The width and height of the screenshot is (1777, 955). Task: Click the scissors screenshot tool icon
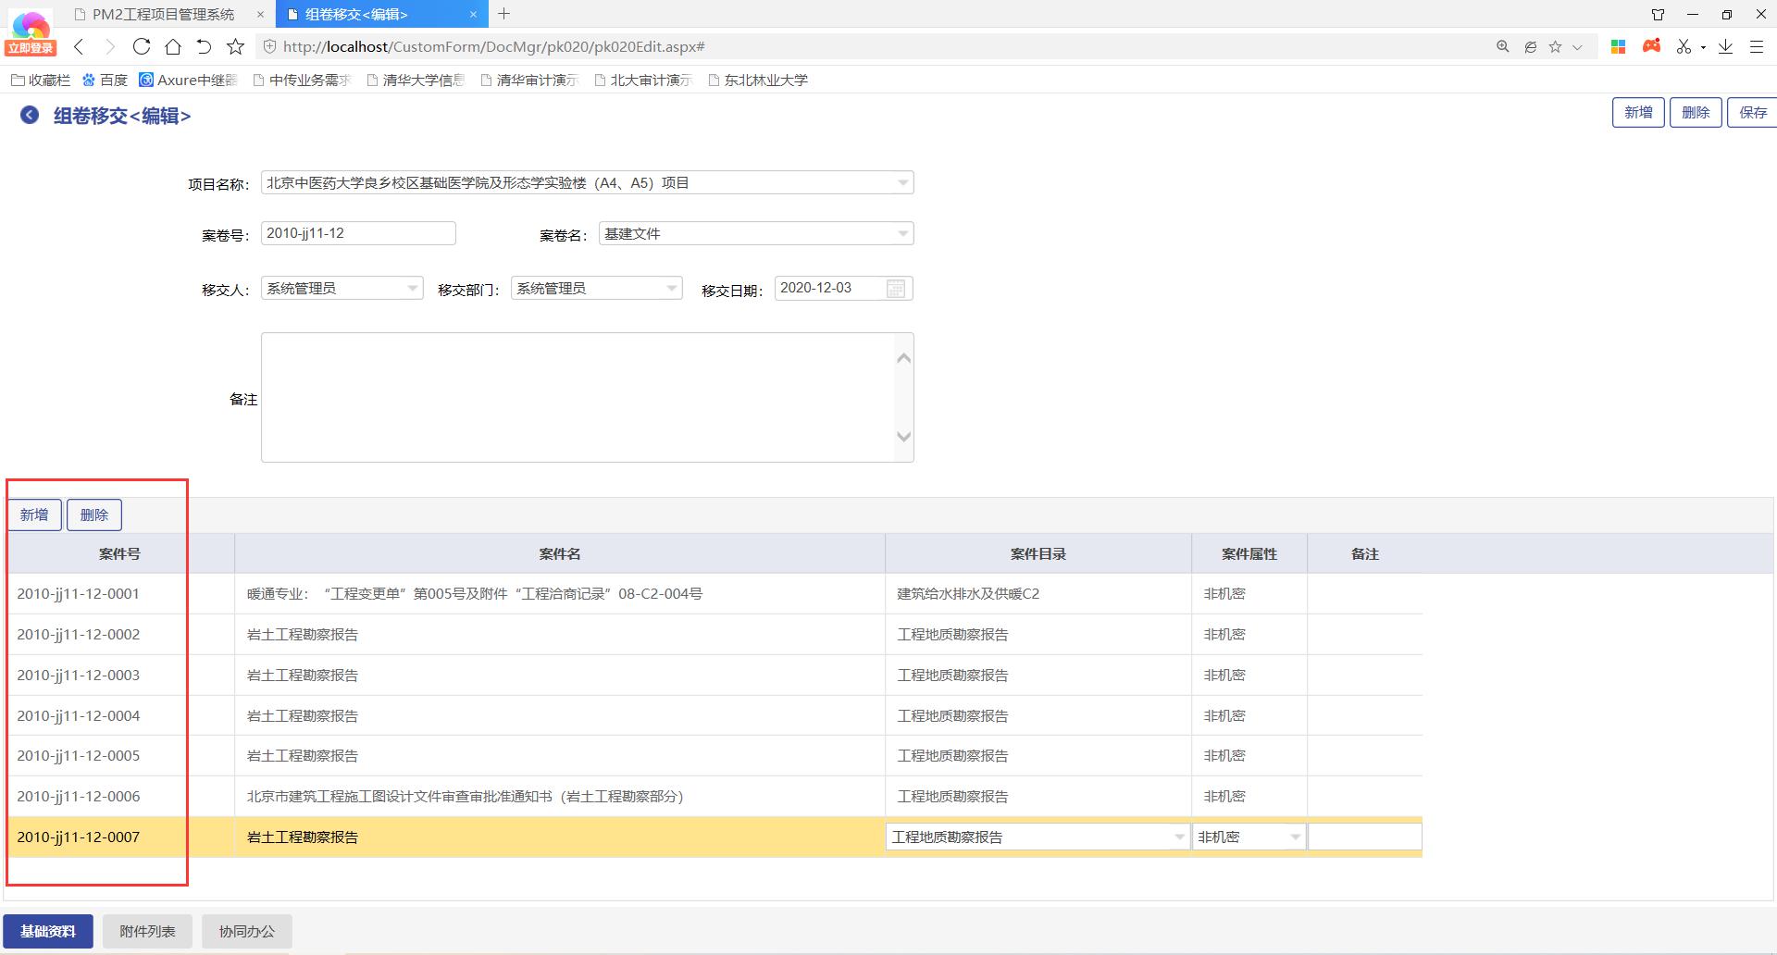[1684, 46]
